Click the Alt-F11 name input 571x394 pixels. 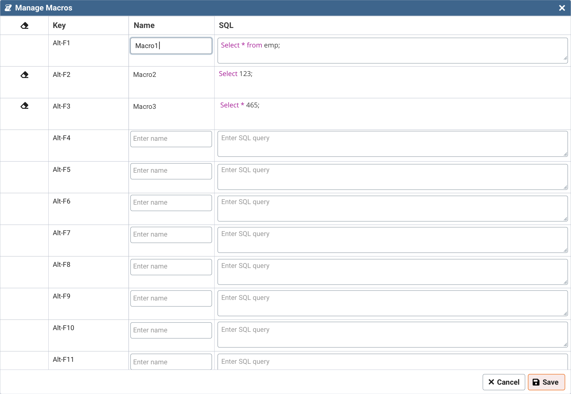[x=171, y=362]
